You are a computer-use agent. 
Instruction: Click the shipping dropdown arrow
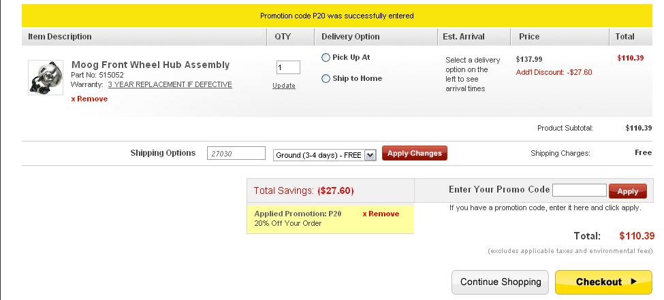[370, 155]
